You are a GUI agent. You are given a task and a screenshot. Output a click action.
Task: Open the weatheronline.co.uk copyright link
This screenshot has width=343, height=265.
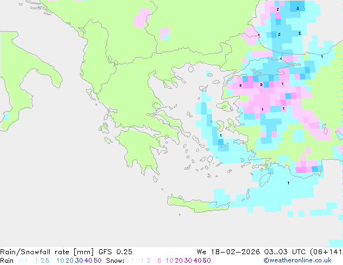pos(298,261)
